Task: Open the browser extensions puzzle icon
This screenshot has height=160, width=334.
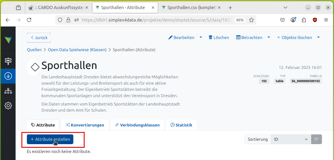Action: [x=304, y=20]
